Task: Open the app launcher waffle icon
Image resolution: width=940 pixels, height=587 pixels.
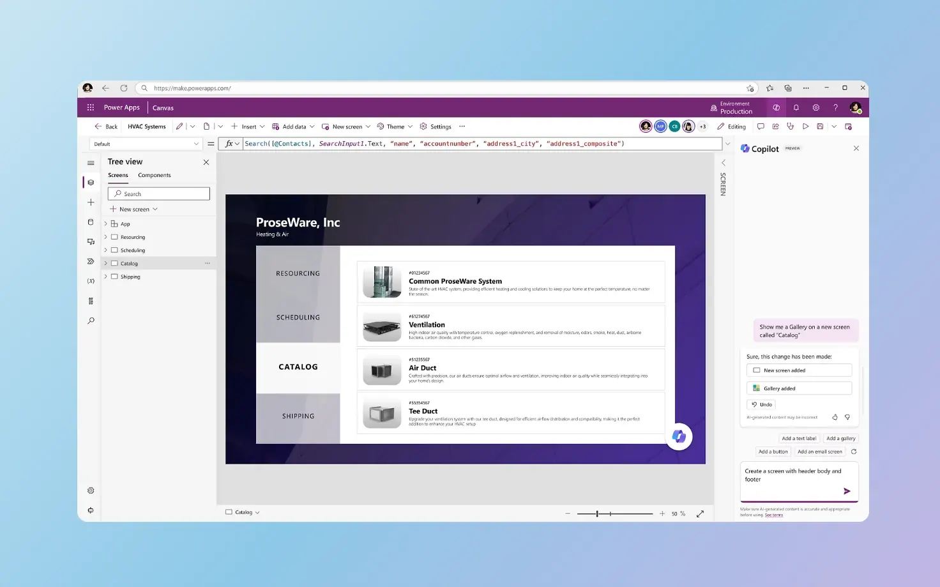Action: click(91, 107)
